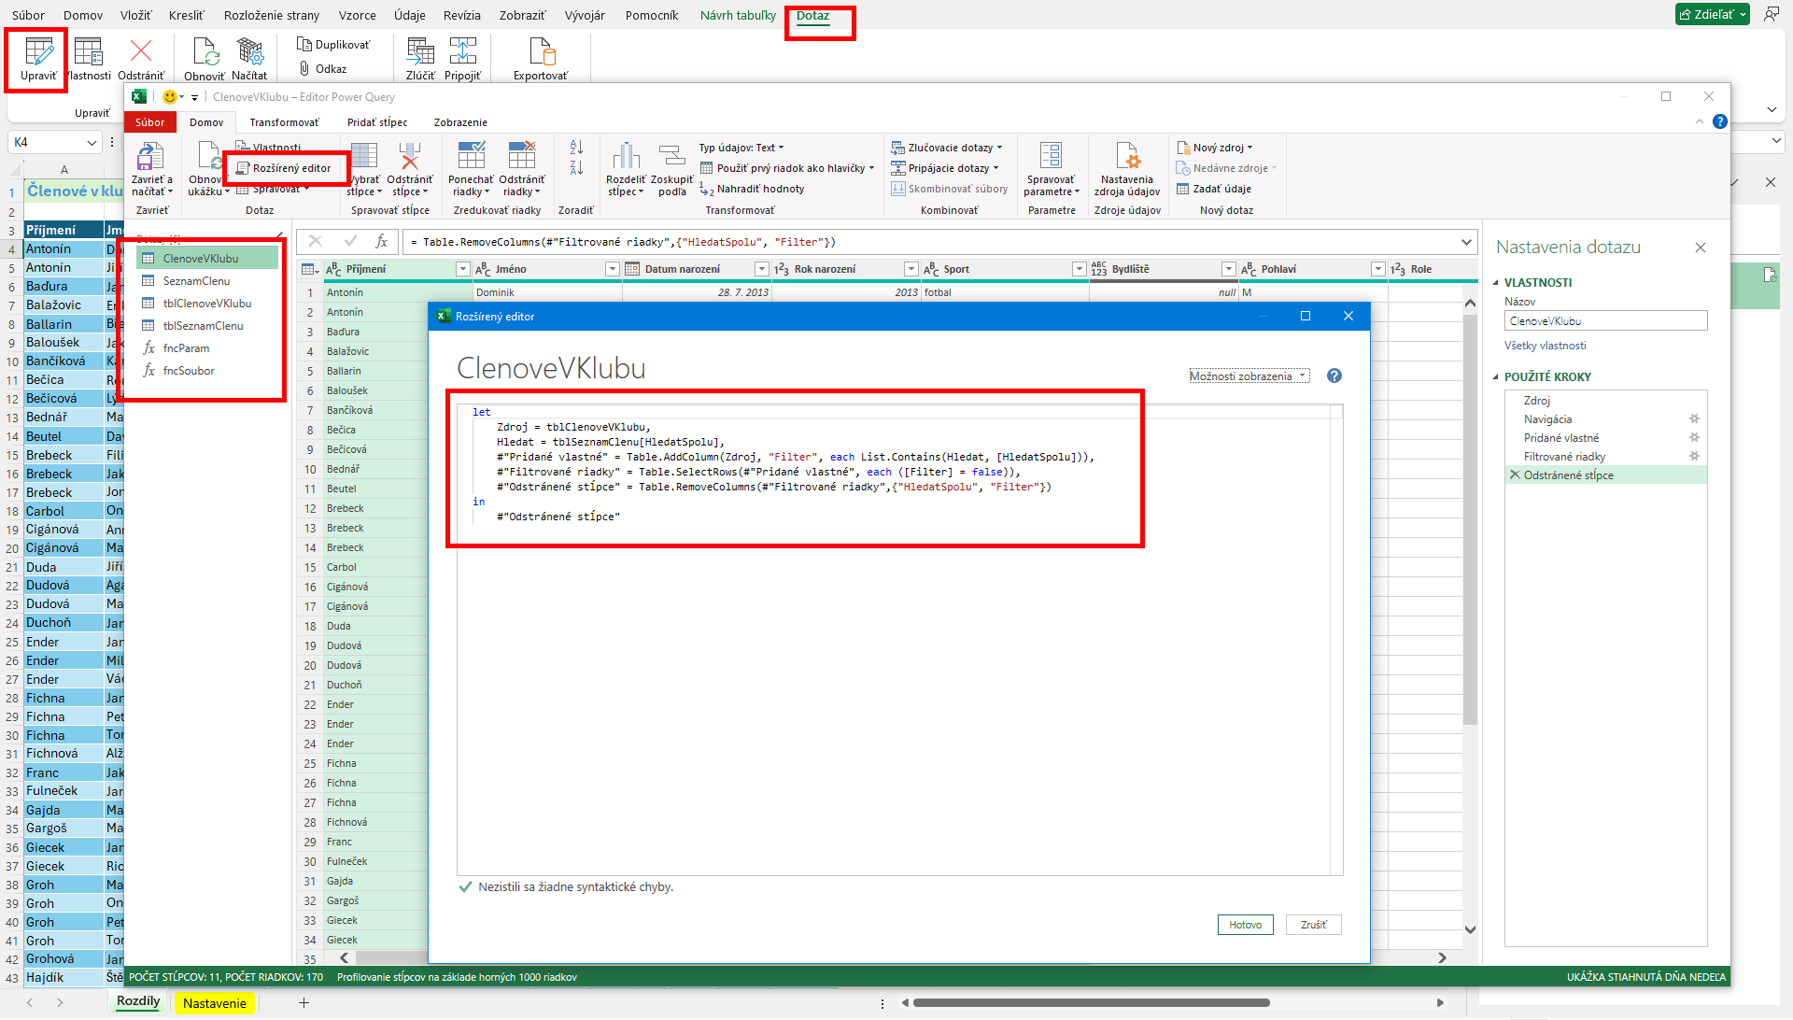Click the Upraviť query icon
1793x1020 pixels.
pyautogui.click(x=38, y=52)
